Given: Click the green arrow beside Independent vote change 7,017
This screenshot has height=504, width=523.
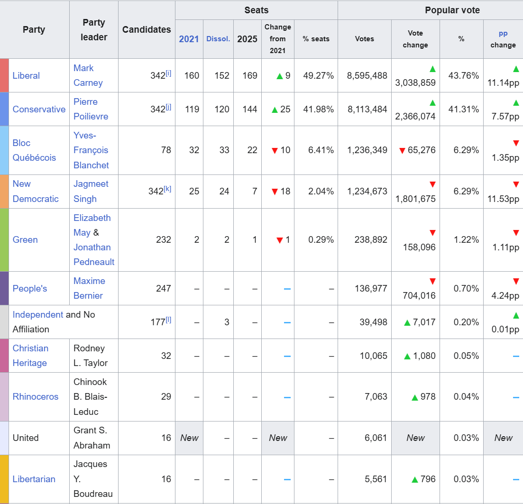Looking at the screenshot, I should coord(407,323).
